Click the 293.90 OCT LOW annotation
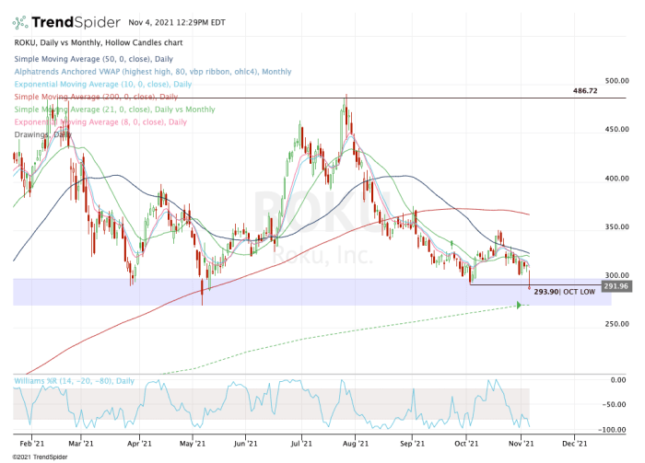Screen dimensions: 645x463 pos(564,292)
